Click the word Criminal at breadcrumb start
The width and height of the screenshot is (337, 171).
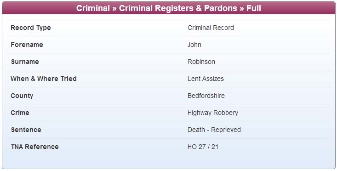93,8
